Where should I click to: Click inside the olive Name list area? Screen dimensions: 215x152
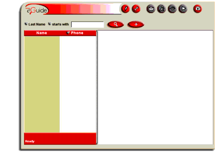[x=42, y=84]
